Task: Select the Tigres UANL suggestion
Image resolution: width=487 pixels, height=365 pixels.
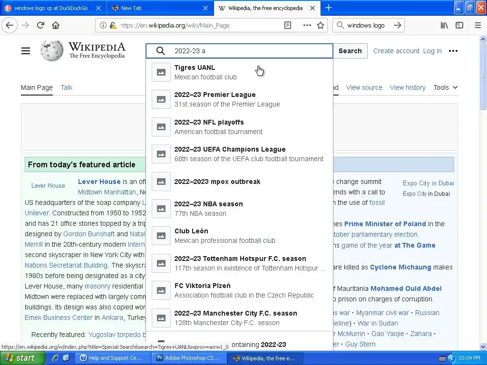Action: [x=239, y=72]
